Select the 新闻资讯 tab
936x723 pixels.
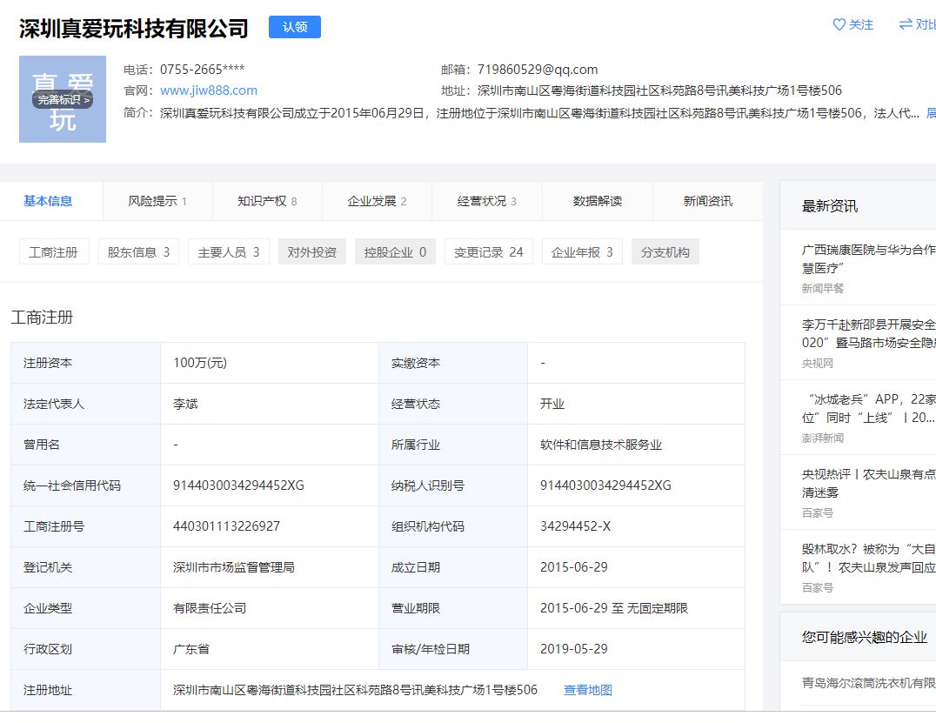tap(708, 201)
